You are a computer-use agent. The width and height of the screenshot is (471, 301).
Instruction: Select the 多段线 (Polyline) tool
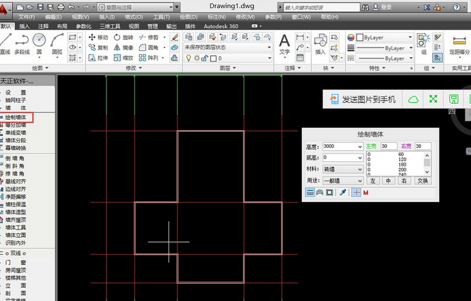(x=22, y=44)
